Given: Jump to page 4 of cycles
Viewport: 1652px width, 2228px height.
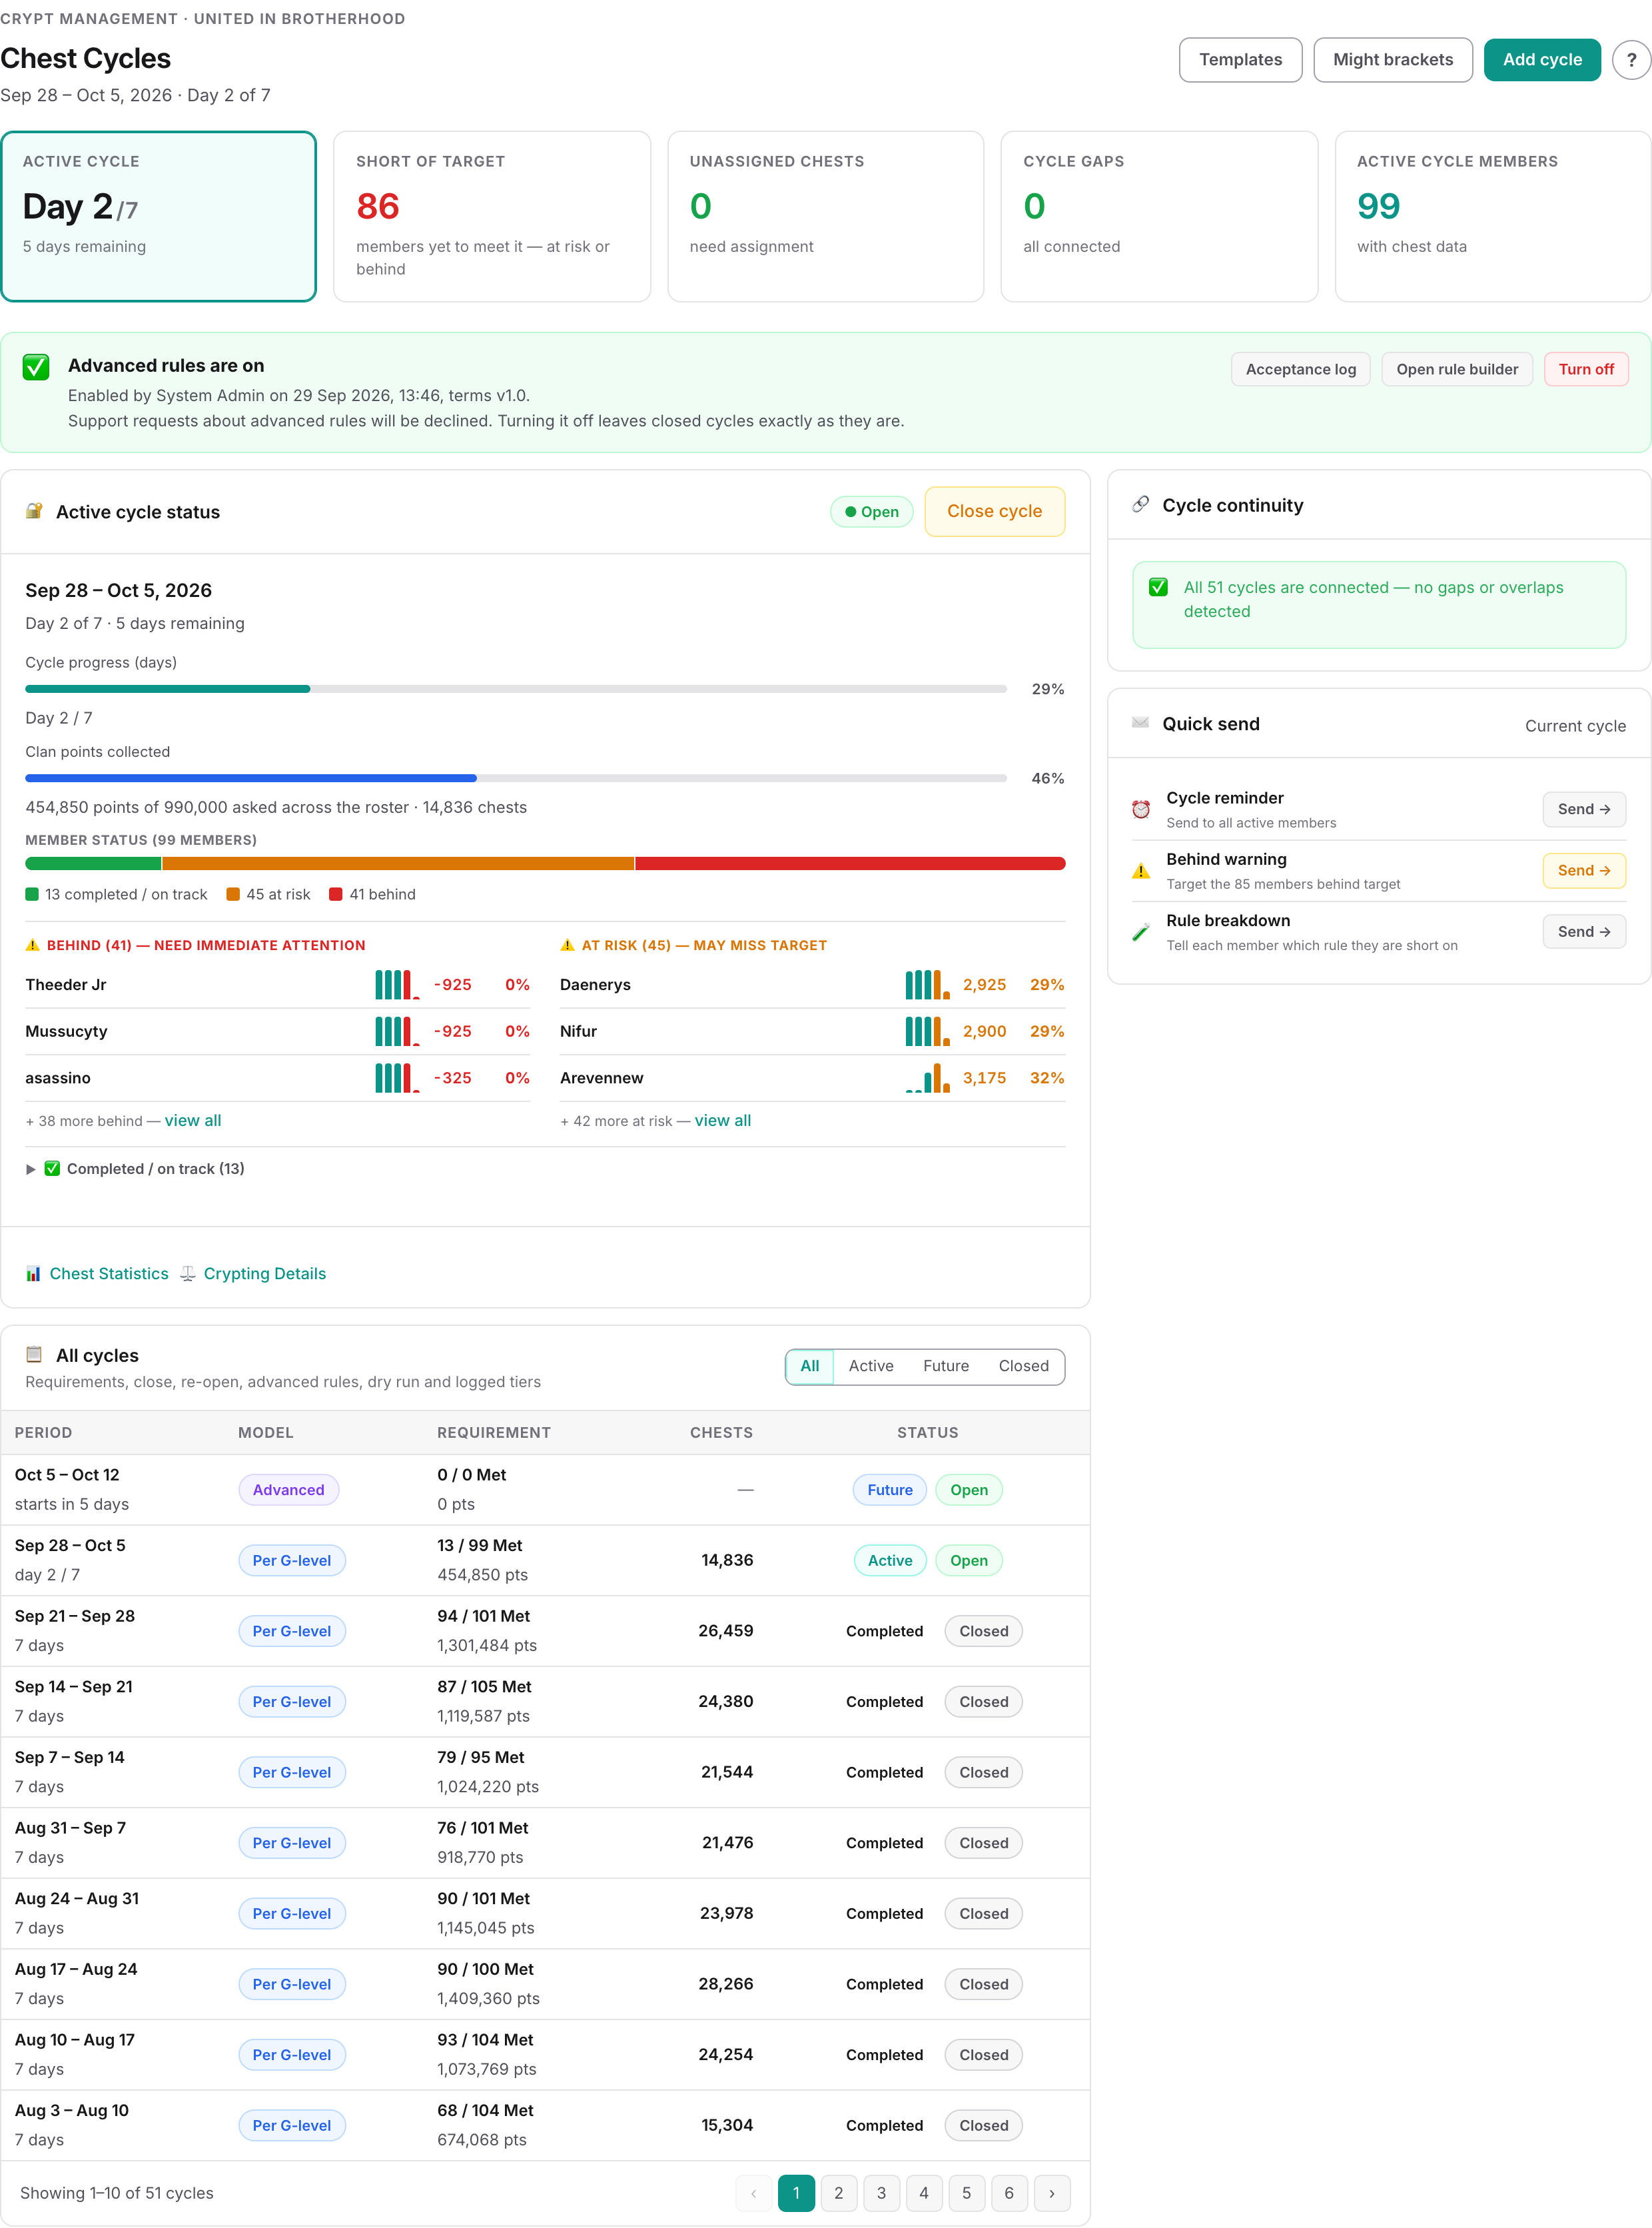Looking at the screenshot, I should coord(923,2193).
